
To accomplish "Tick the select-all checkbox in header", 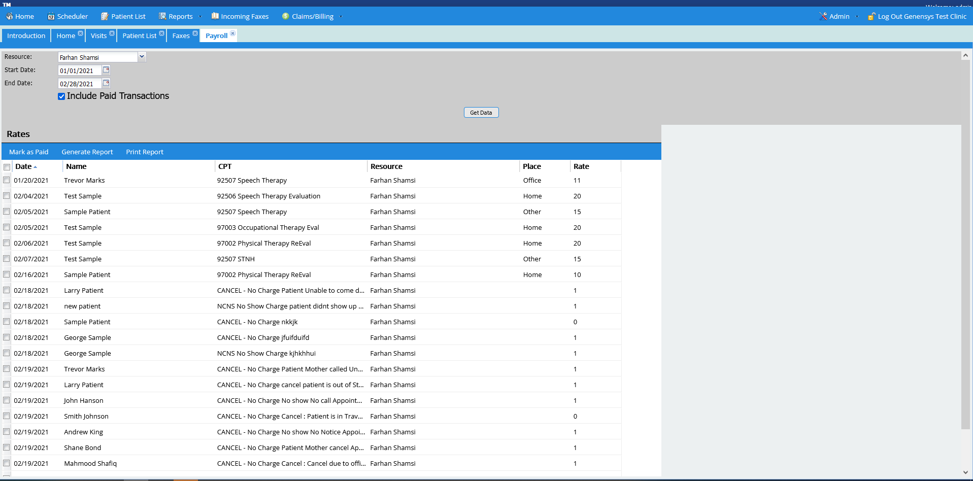I will pyautogui.click(x=7, y=167).
